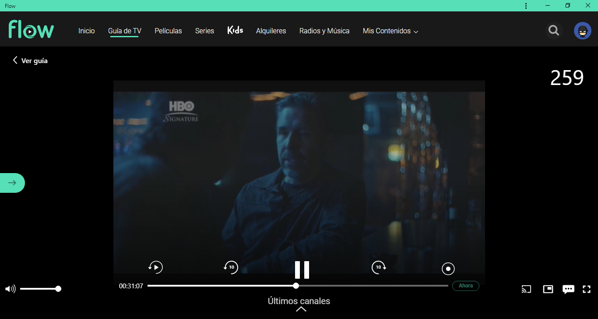
Task: Close the Flow window
Action: pos(588,6)
